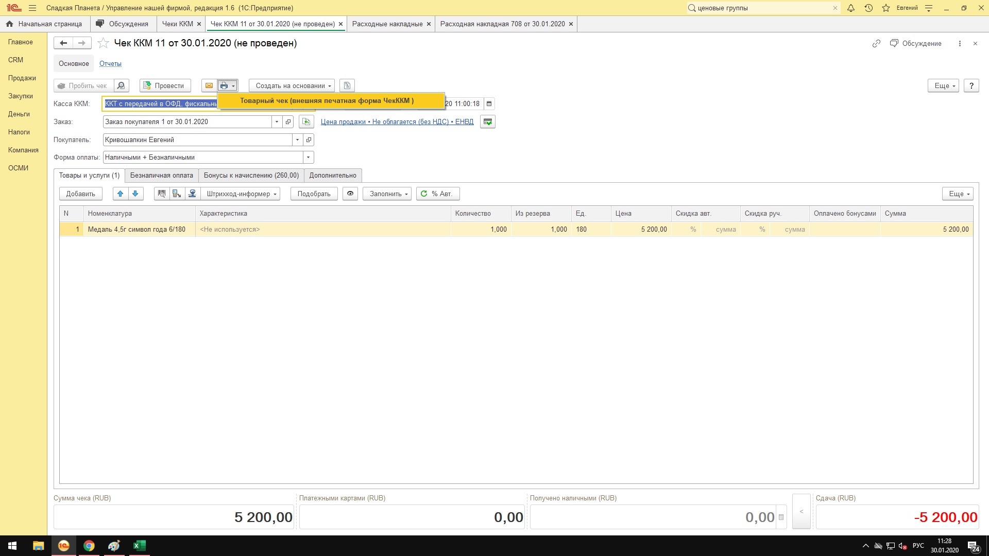Toggle the eye visibility button in the table toolbar
The image size is (989, 556).
pos(350,194)
